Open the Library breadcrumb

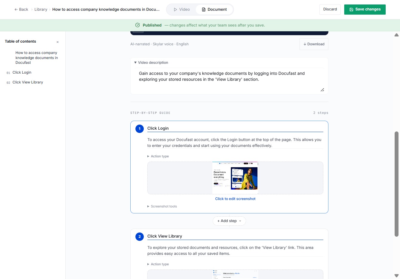click(x=41, y=10)
